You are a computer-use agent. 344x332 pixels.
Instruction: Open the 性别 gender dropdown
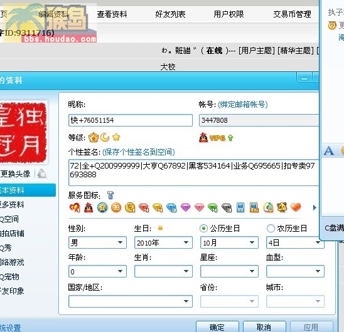point(97,242)
